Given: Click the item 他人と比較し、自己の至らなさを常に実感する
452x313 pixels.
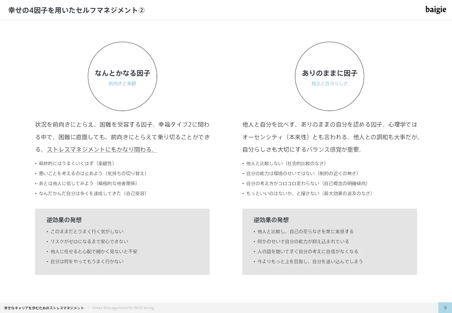Looking at the screenshot, I should [x=304, y=231].
